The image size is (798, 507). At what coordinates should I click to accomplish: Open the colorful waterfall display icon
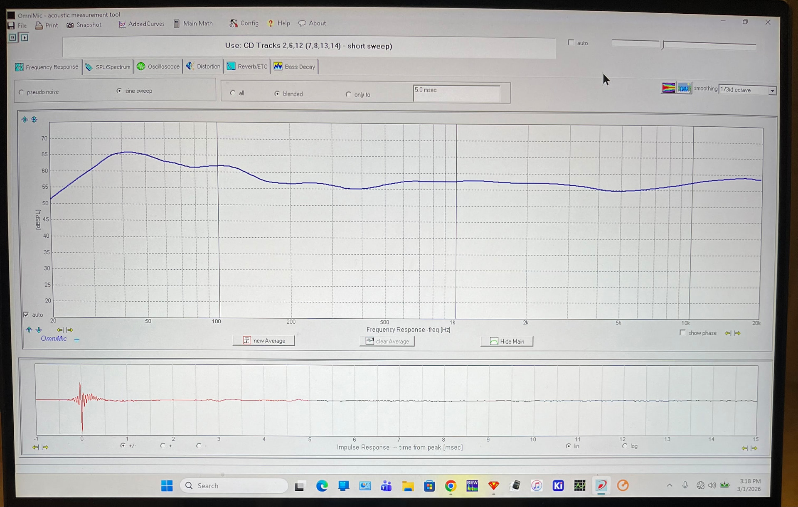668,88
